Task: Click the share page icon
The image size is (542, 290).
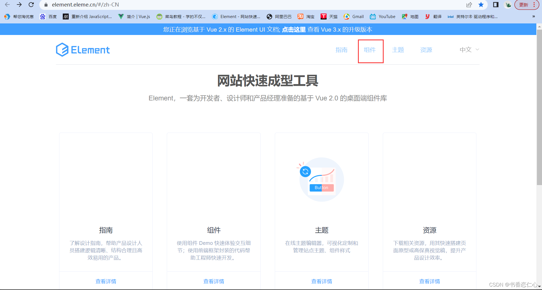Action: pos(469,5)
